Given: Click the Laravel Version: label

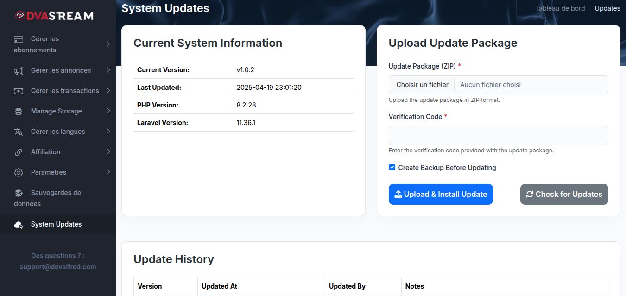Looking at the screenshot, I should tap(163, 123).
